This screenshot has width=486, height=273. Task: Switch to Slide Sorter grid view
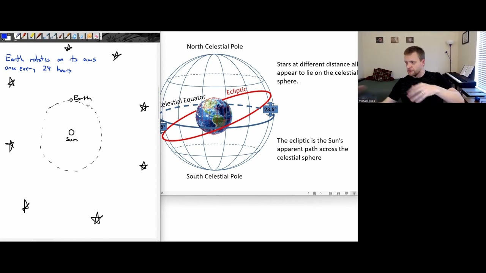[x=338, y=193]
